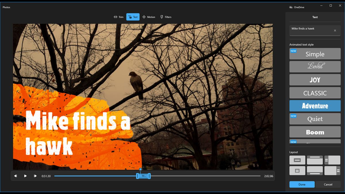Select the Simple animated text style
This screenshot has height=194, width=345.
pos(315,53)
